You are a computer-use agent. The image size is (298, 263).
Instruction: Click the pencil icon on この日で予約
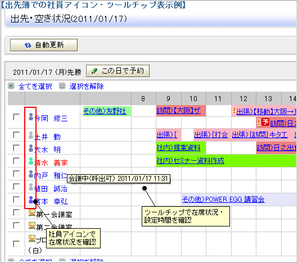click(94, 71)
